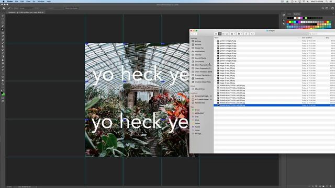Select the Zoom tool in toolbar
This screenshot has width=335, height=188.
(3, 84)
